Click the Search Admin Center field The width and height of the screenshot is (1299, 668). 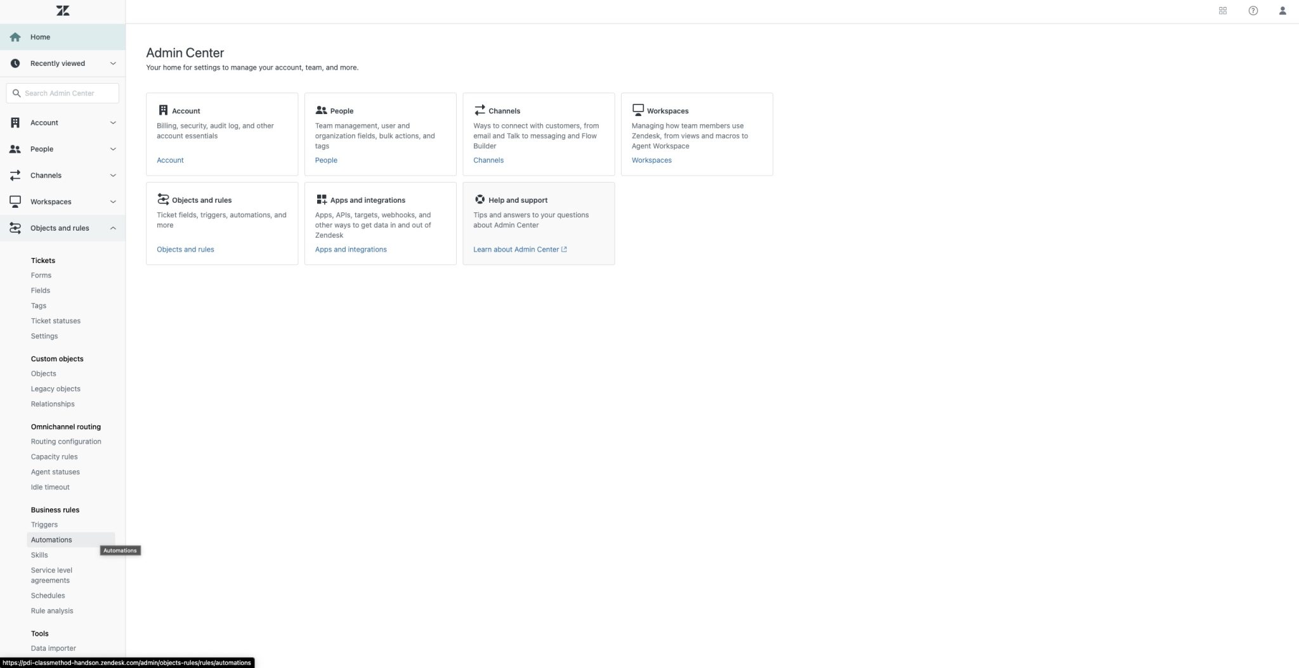coord(62,93)
